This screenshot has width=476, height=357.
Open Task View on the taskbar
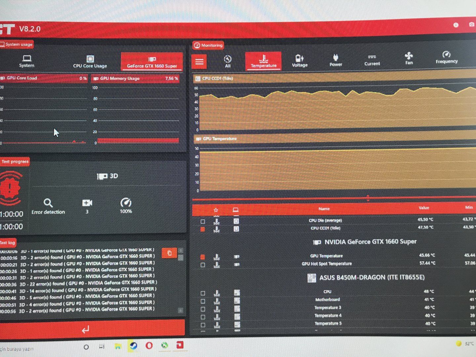(102, 347)
